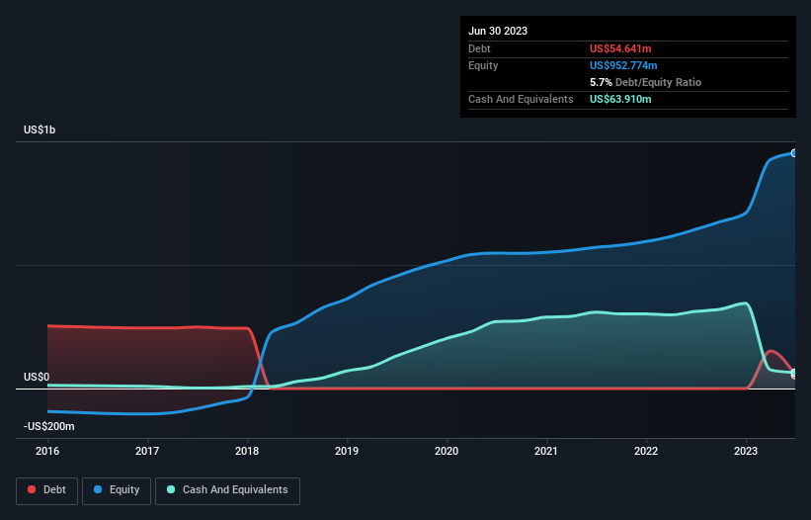Click the US$54.641m debt value
811x520 pixels.
tap(620, 48)
